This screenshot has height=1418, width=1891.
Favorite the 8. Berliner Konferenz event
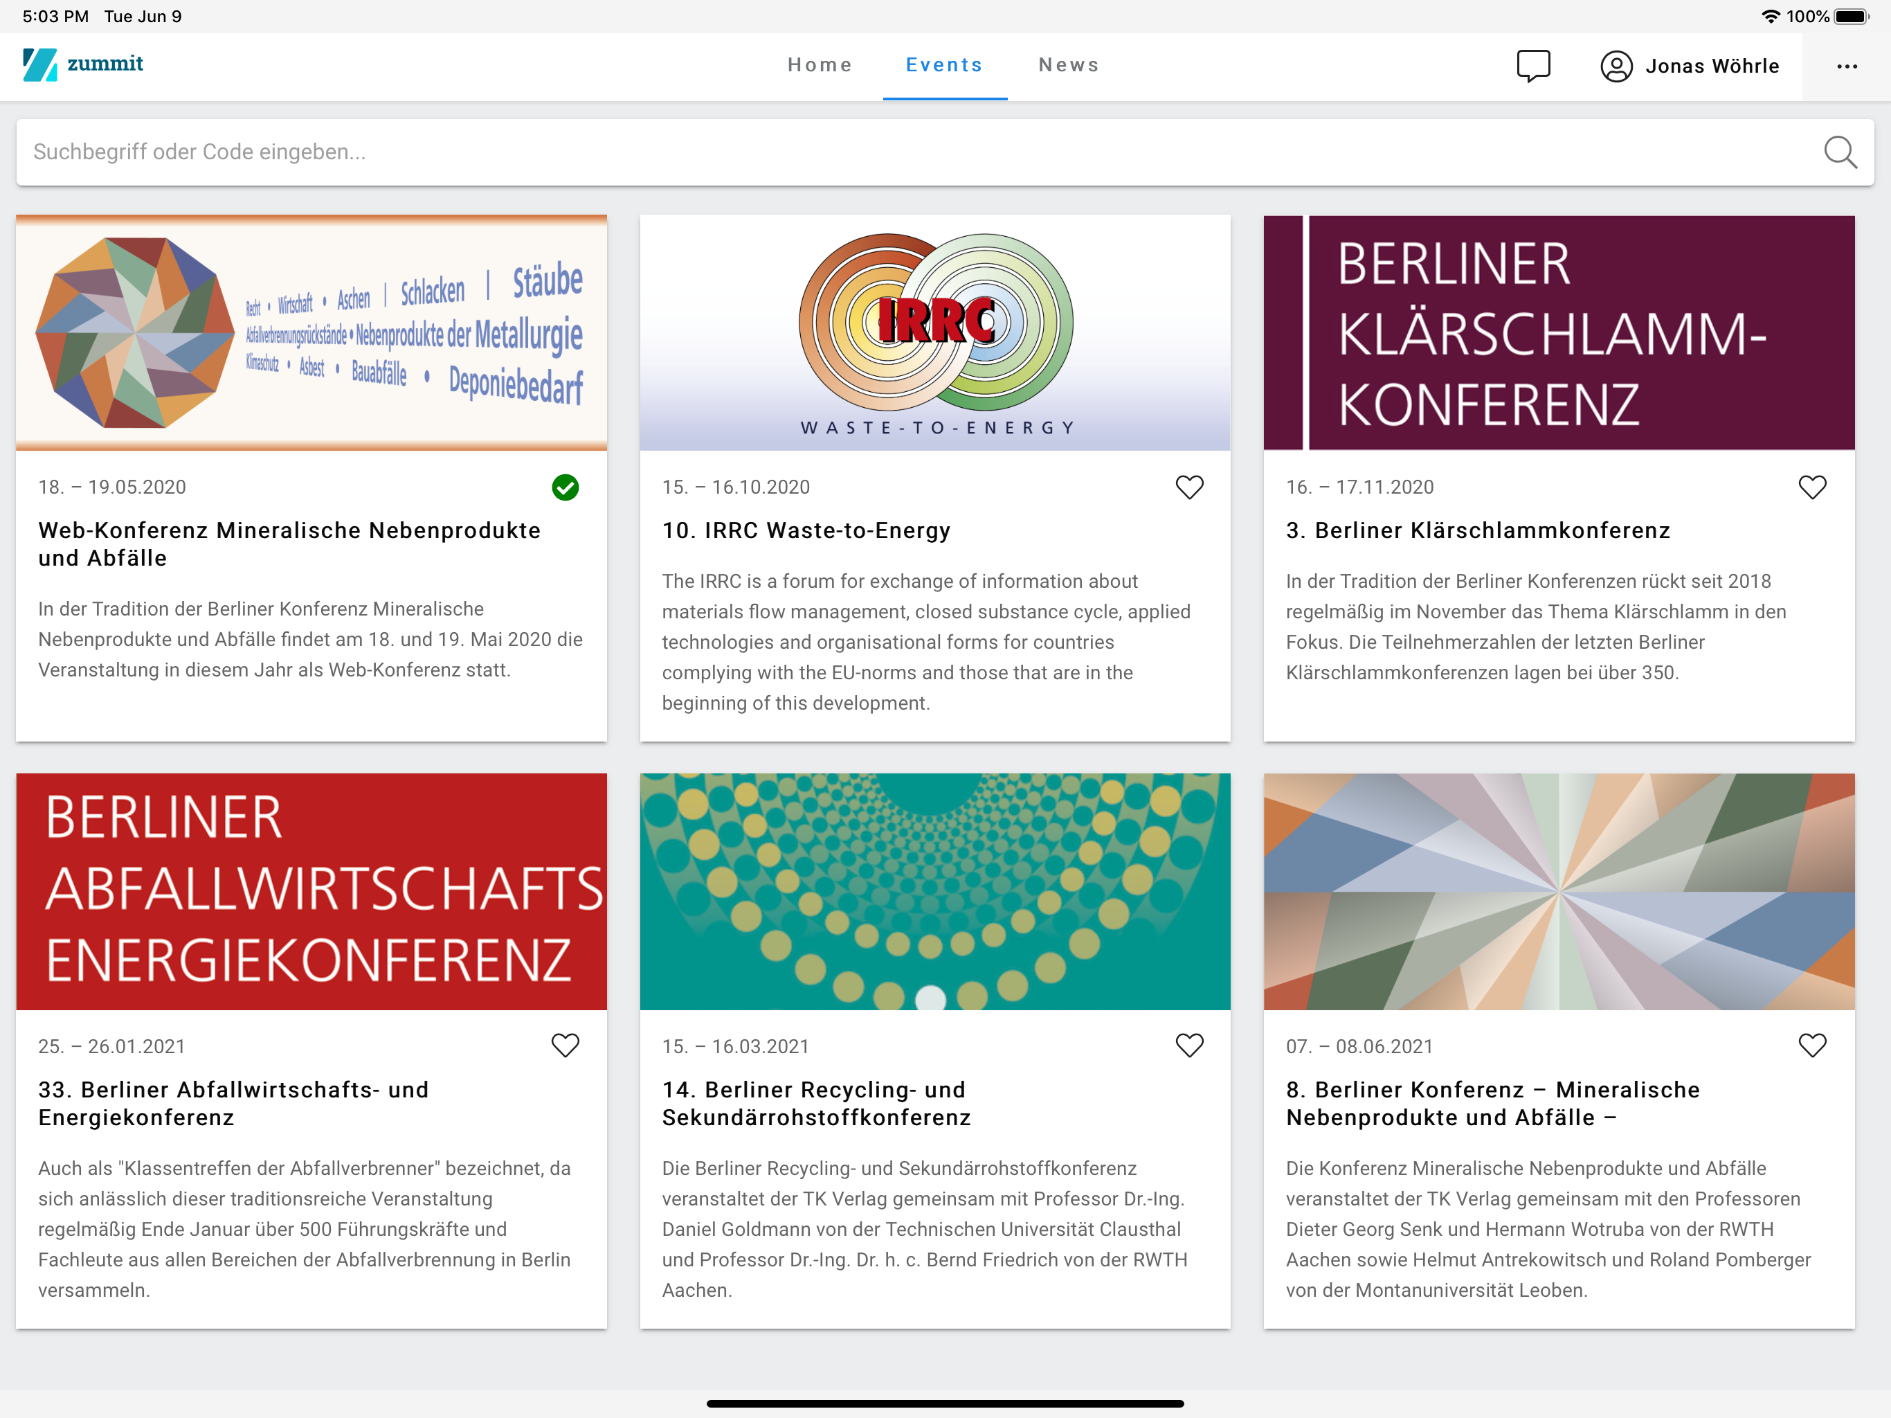1812,1045
